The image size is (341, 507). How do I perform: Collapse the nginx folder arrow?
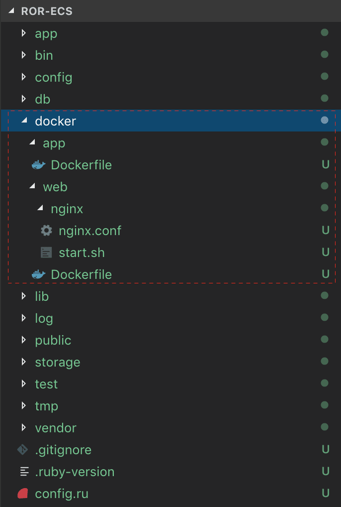point(40,208)
